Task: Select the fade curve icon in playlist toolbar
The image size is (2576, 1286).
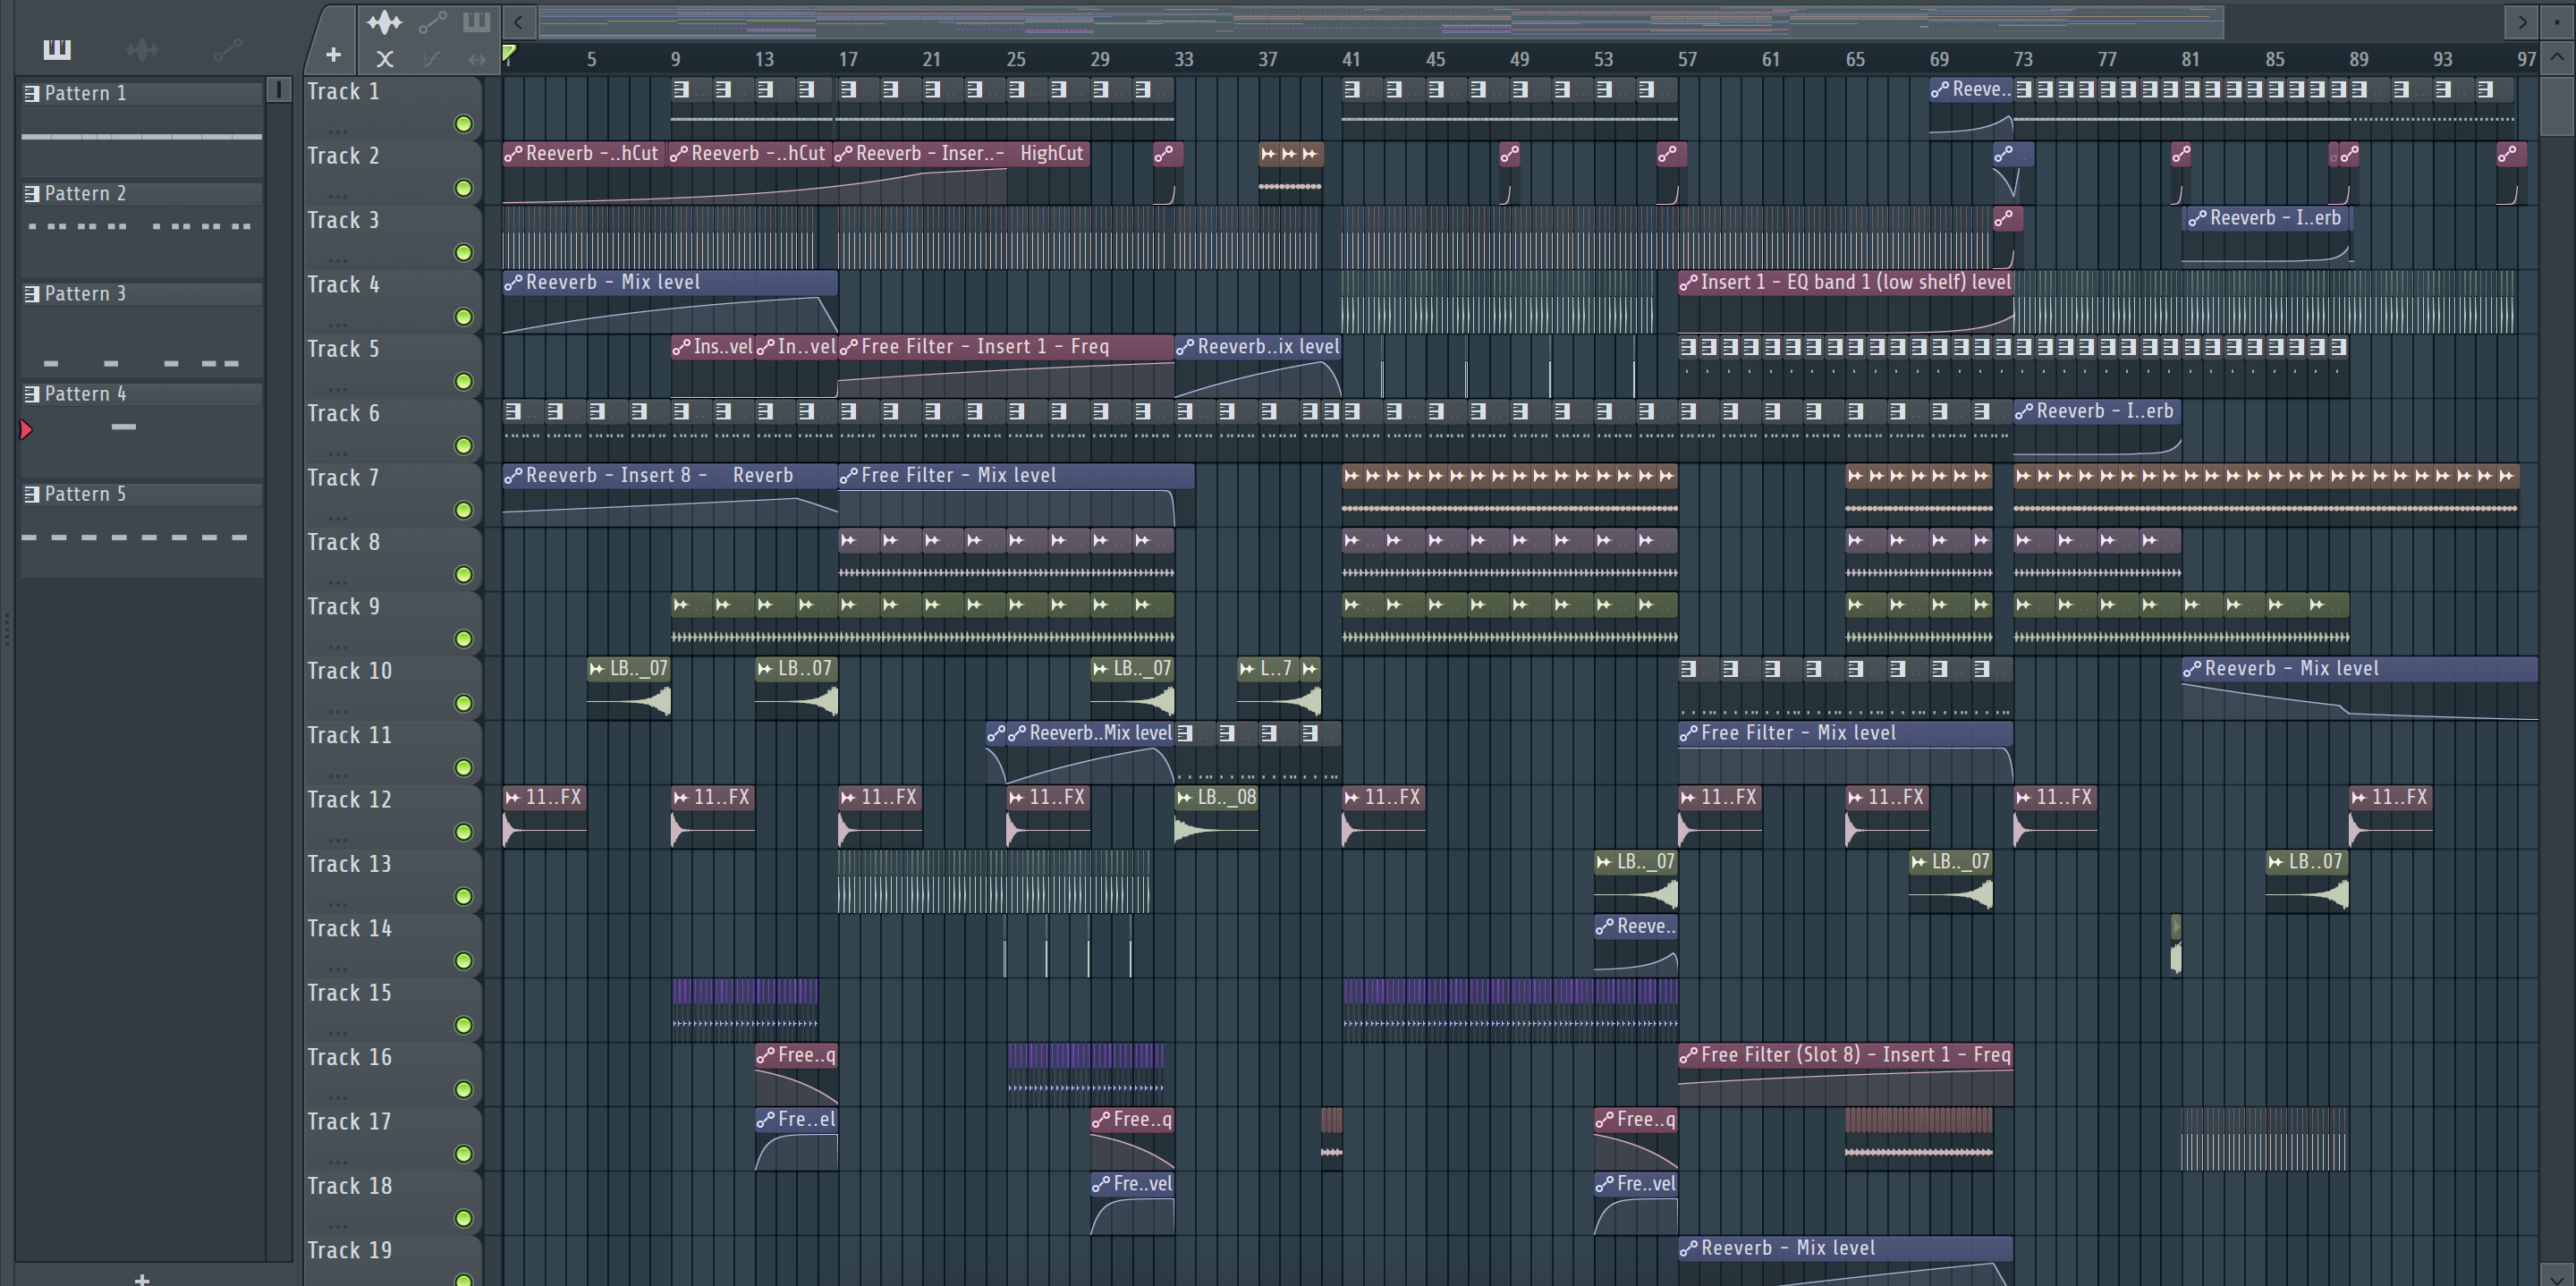Action: coord(431,59)
